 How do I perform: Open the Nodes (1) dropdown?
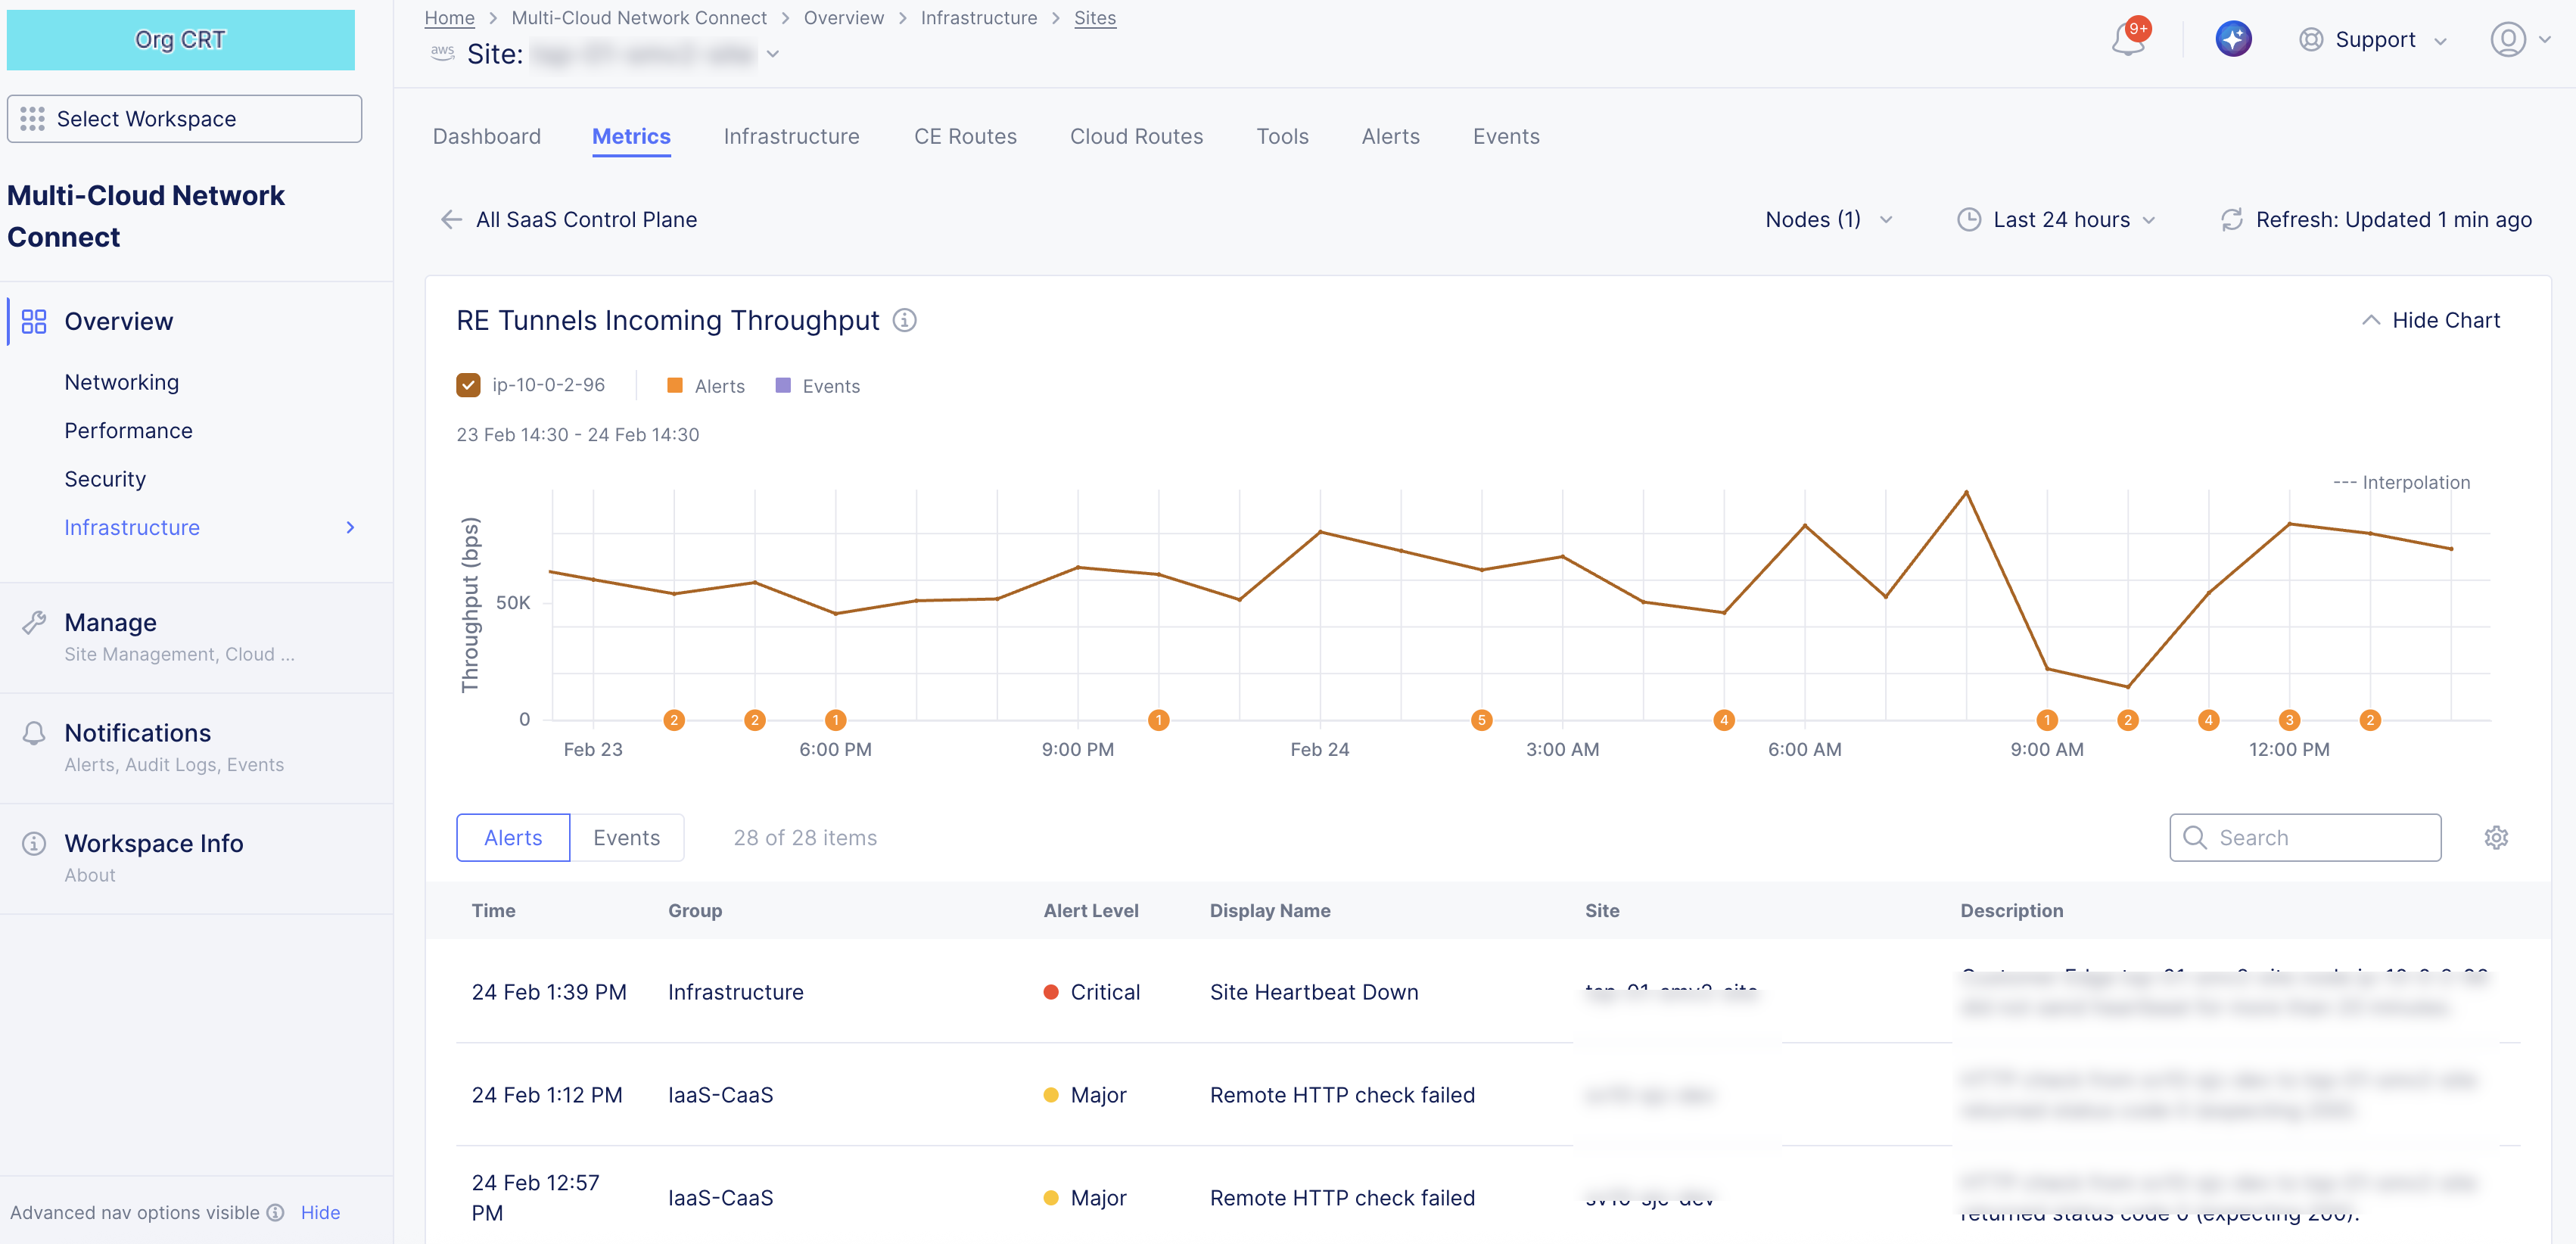coord(1828,220)
